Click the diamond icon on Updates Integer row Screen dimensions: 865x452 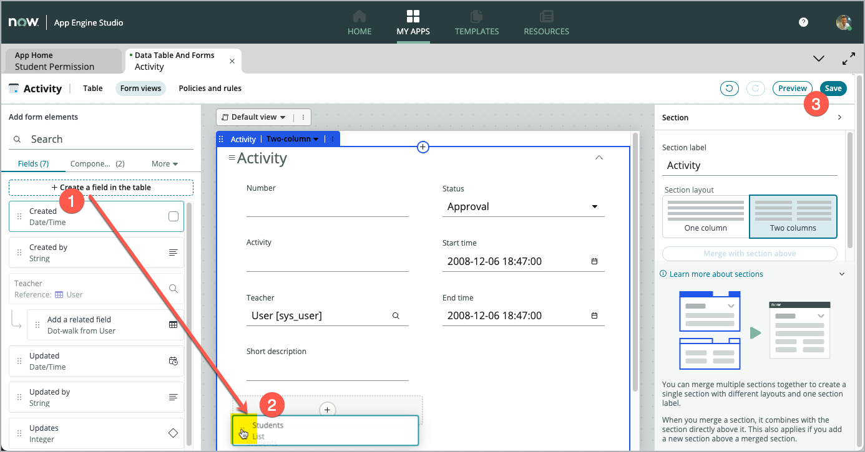click(x=173, y=433)
